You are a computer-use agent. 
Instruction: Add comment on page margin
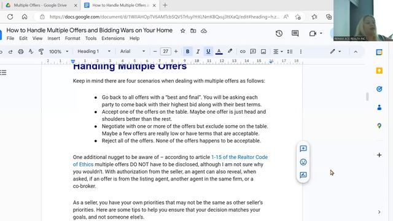point(303,149)
